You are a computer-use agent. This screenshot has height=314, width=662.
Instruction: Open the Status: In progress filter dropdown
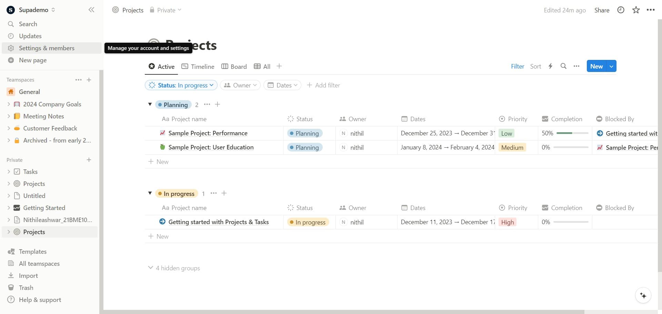pos(181,85)
